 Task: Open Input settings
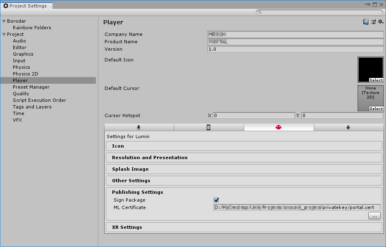[x=19, y=61]
